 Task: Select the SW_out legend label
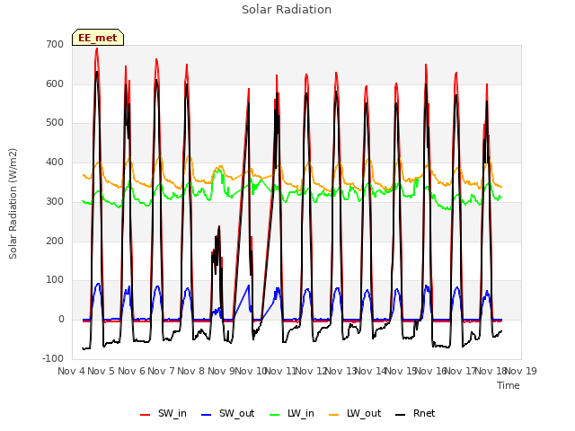237,414
